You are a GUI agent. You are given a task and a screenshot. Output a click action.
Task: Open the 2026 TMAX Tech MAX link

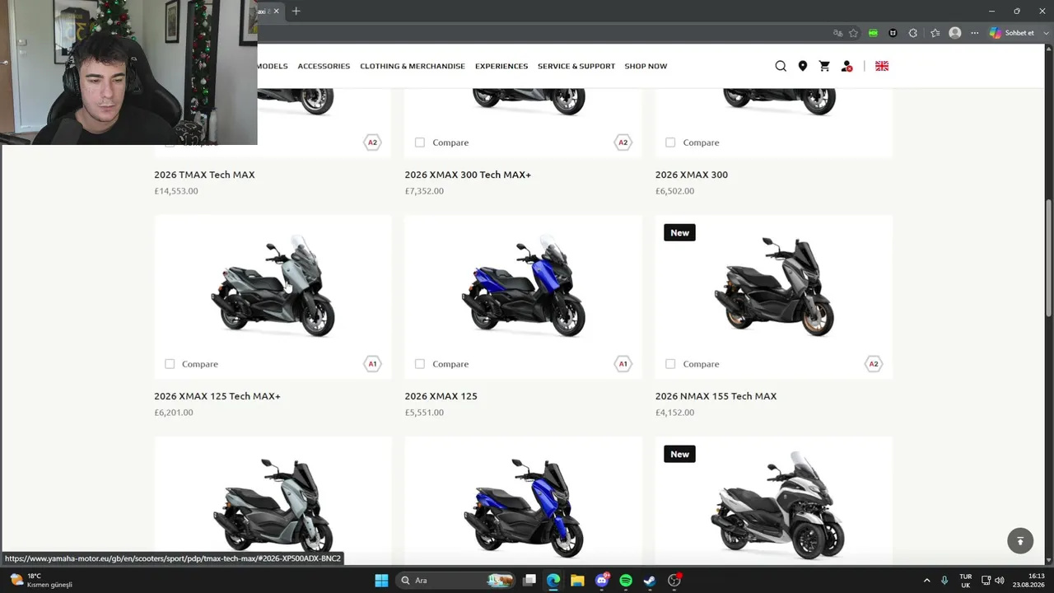tap(204, 175)
